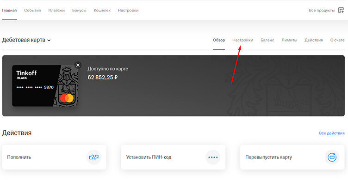
Task: Switch to the Лимиты card tab
Action: [x=289, y=40]
